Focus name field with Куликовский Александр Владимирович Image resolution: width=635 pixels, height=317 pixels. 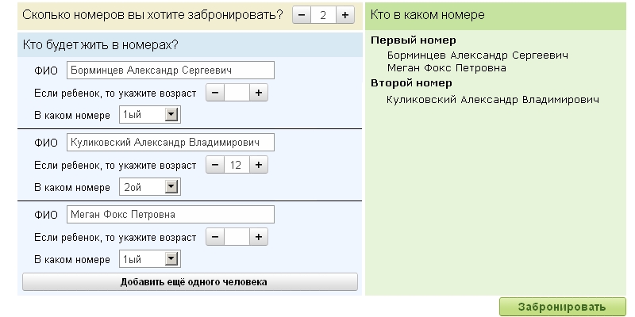(x=170, y=142)
